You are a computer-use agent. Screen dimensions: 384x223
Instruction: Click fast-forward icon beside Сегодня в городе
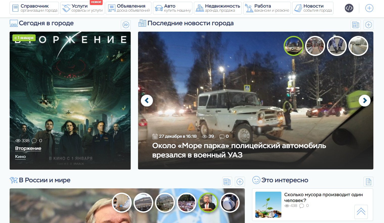point(126,25)
